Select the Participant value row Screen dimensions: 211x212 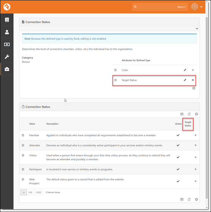tap(109, 169)
